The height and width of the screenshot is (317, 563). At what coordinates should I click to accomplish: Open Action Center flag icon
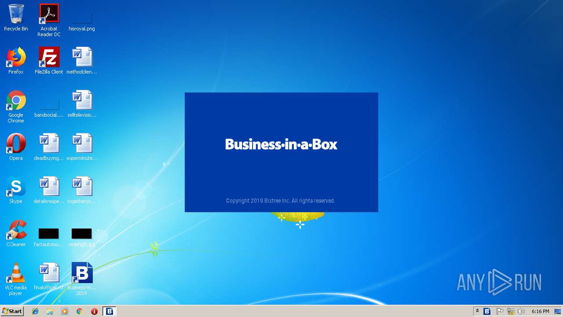pyautogui.click(x=500, y=311)
